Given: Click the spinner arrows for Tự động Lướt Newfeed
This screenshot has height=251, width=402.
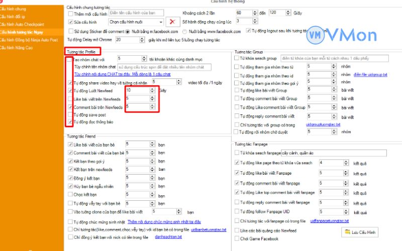Looking at the screenshot, I should point(153,90).
